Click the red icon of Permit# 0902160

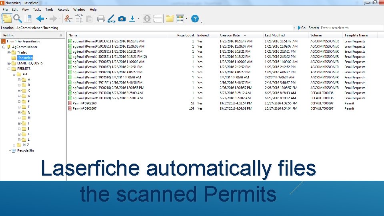[x=70, y=103]
